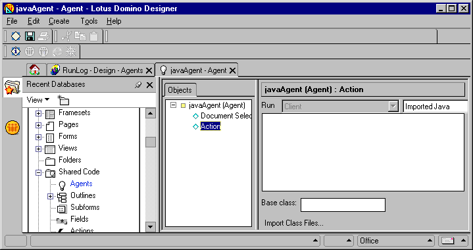This screenshot has height=250, width=473.
Task: Click the Internet Explorer preview icon
Action: tap(57, 52)
